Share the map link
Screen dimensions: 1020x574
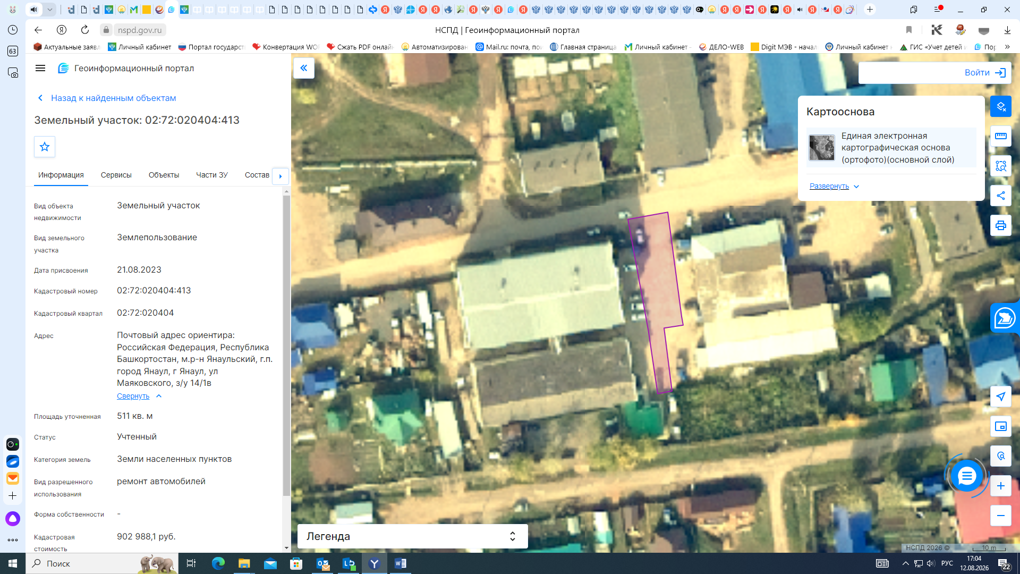click(x=1001, y=196)
